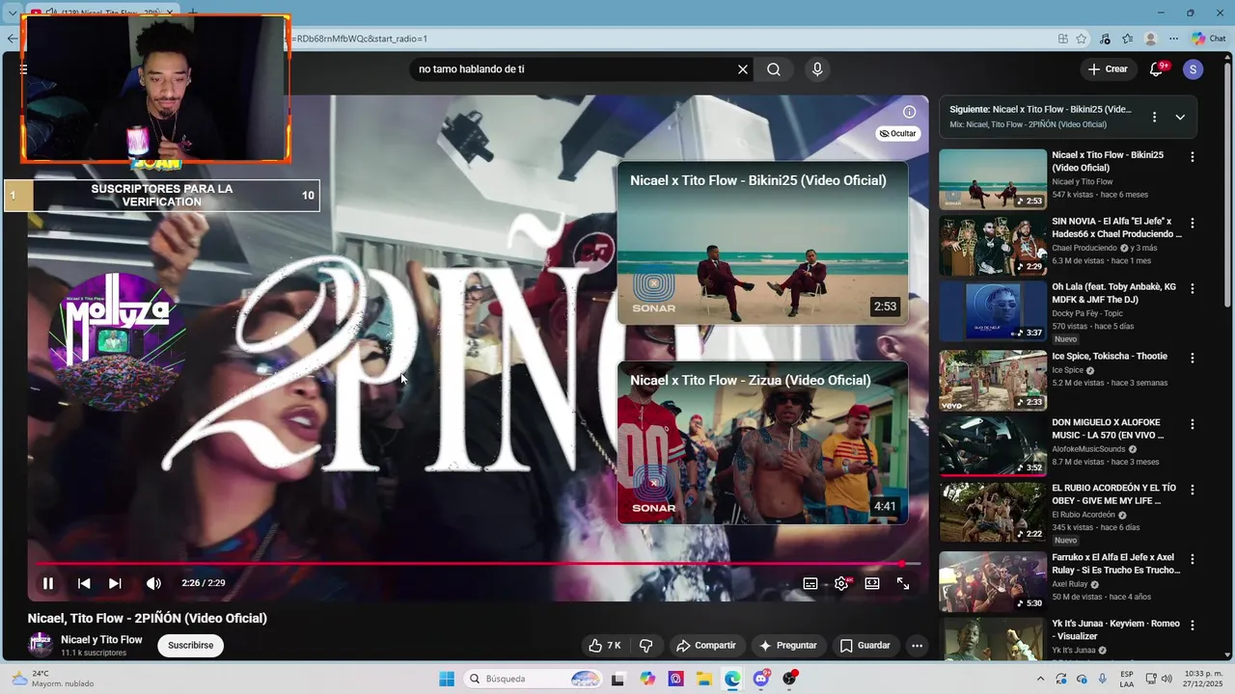The width and height of the screenshot is (1235, 694).
Task: Open Edge settings and more menu
Action: tap(1173, 39)
